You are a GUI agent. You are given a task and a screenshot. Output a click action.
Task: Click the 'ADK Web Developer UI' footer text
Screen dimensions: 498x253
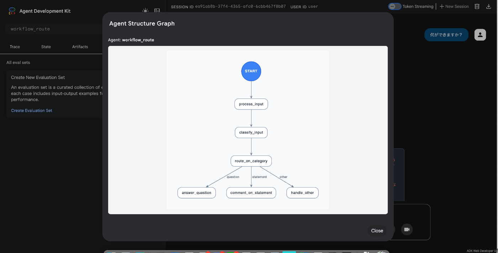tap(482, 251)
